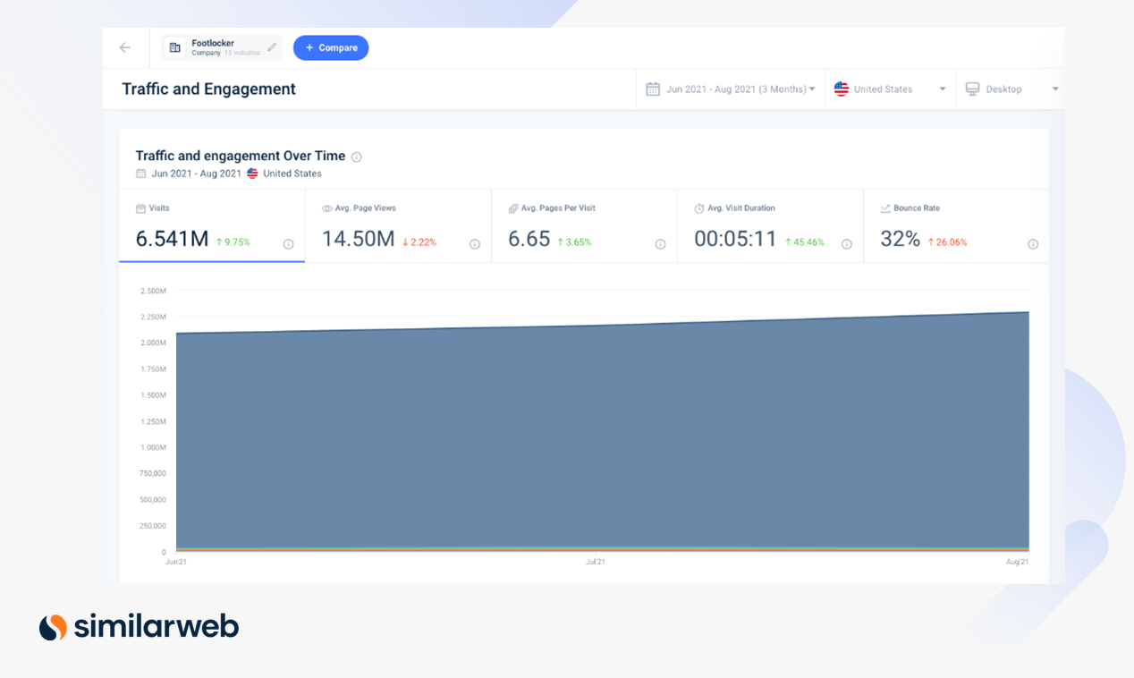
Task: Open the Desktop device dropdown
Action: (x=1011, y=89)
